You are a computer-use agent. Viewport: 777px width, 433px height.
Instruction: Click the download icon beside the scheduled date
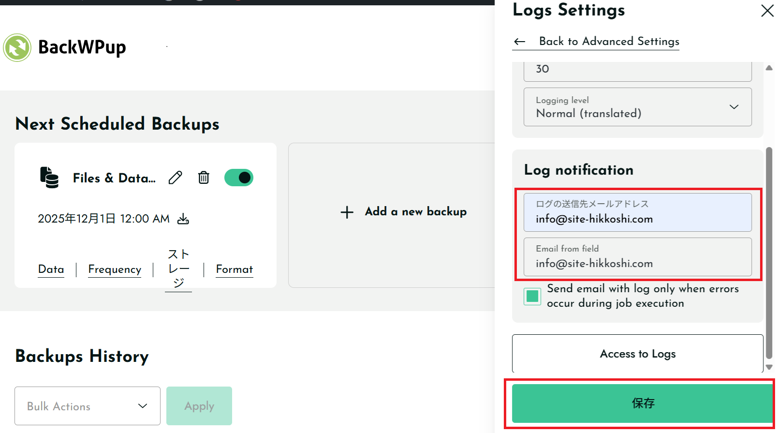(183, 219)
